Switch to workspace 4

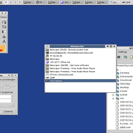(x=20, y=2)
